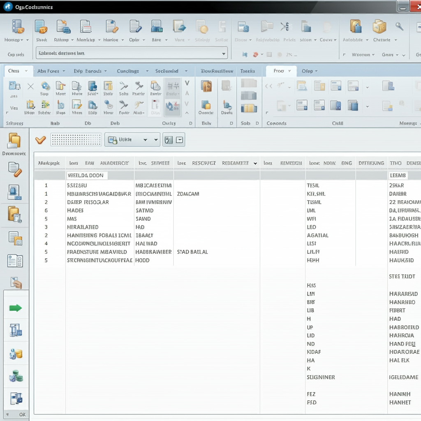Select the Menlarp document icon
The height and width of the screenshot is (421, 421).
[86, 27]
